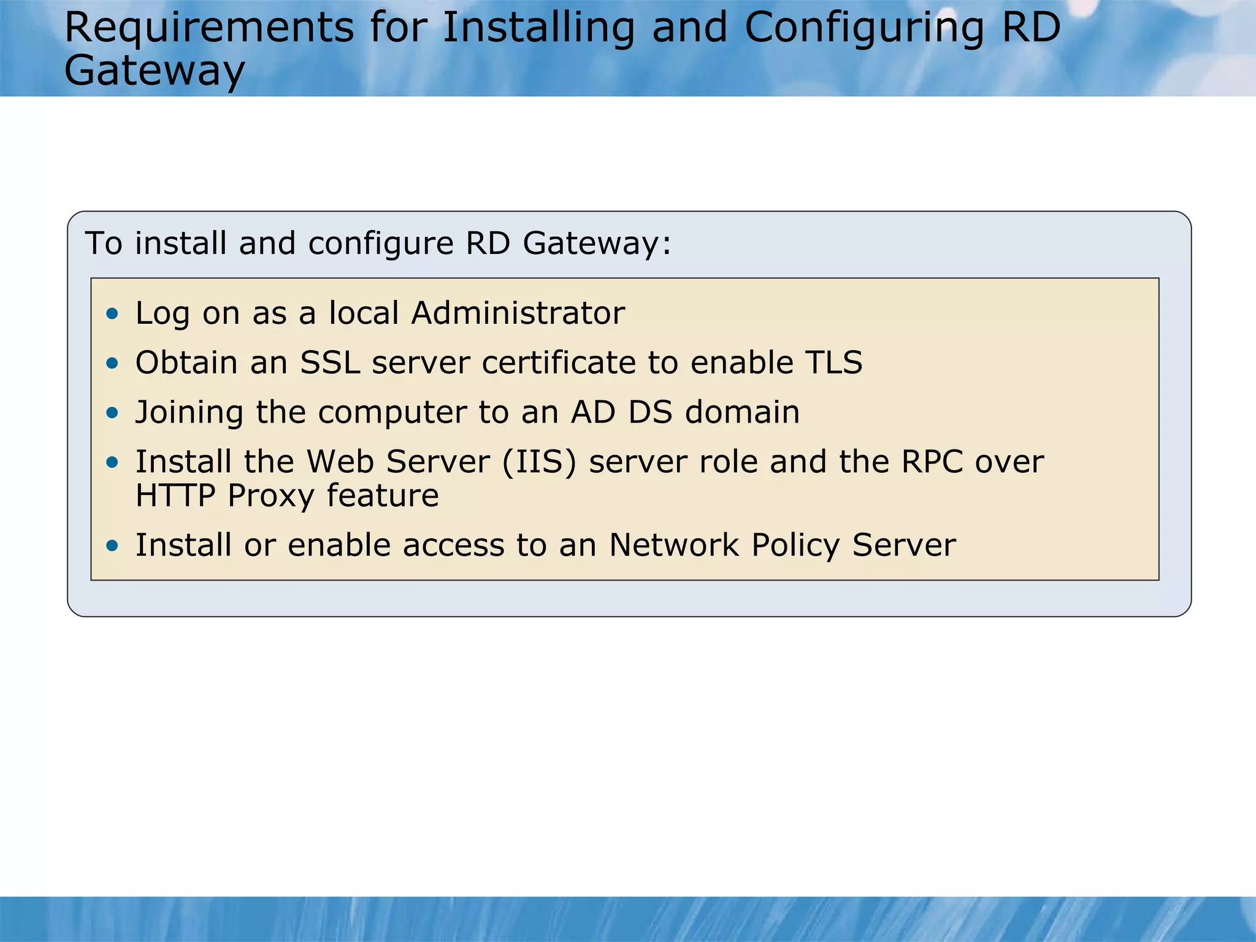Click the bullet 'Install or enable access to an Network Policy Server'
Image resolution: width=1256 pixels, height=942 pixels.
[545, 545]
